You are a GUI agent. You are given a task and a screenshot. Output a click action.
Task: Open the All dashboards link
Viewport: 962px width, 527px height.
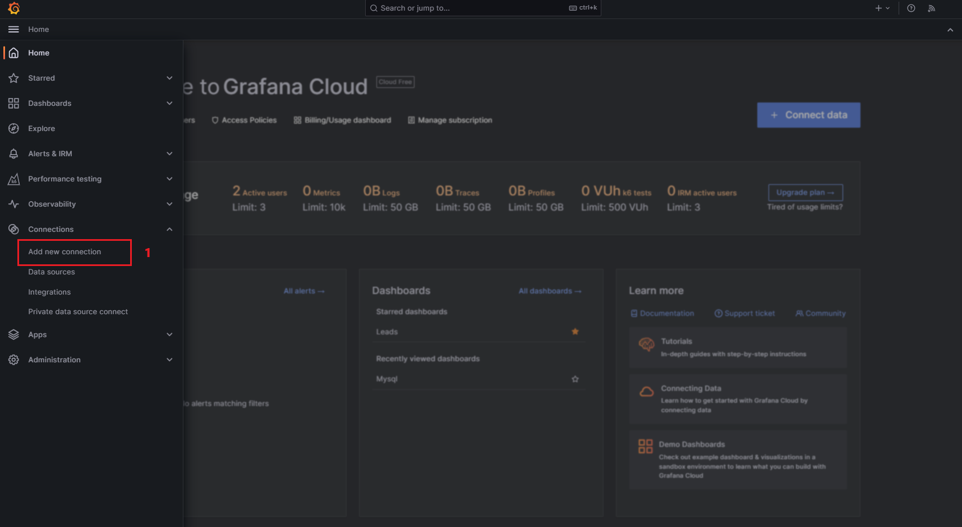point(550,291)
